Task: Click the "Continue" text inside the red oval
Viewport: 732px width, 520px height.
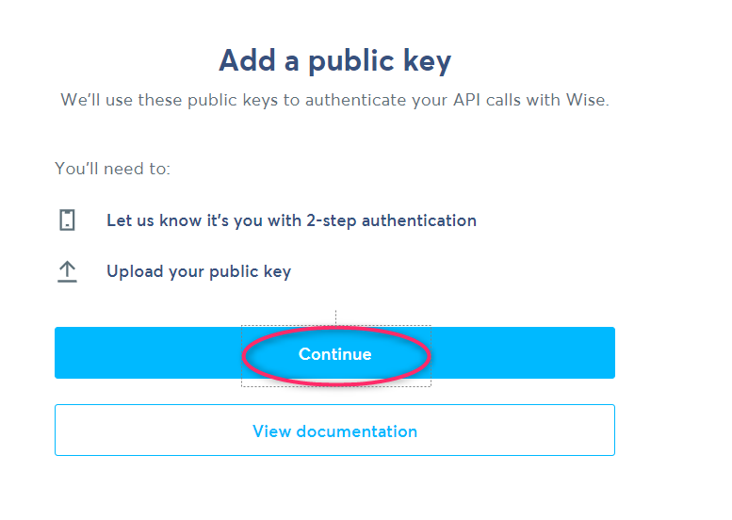Action: [x=335, y=354]
